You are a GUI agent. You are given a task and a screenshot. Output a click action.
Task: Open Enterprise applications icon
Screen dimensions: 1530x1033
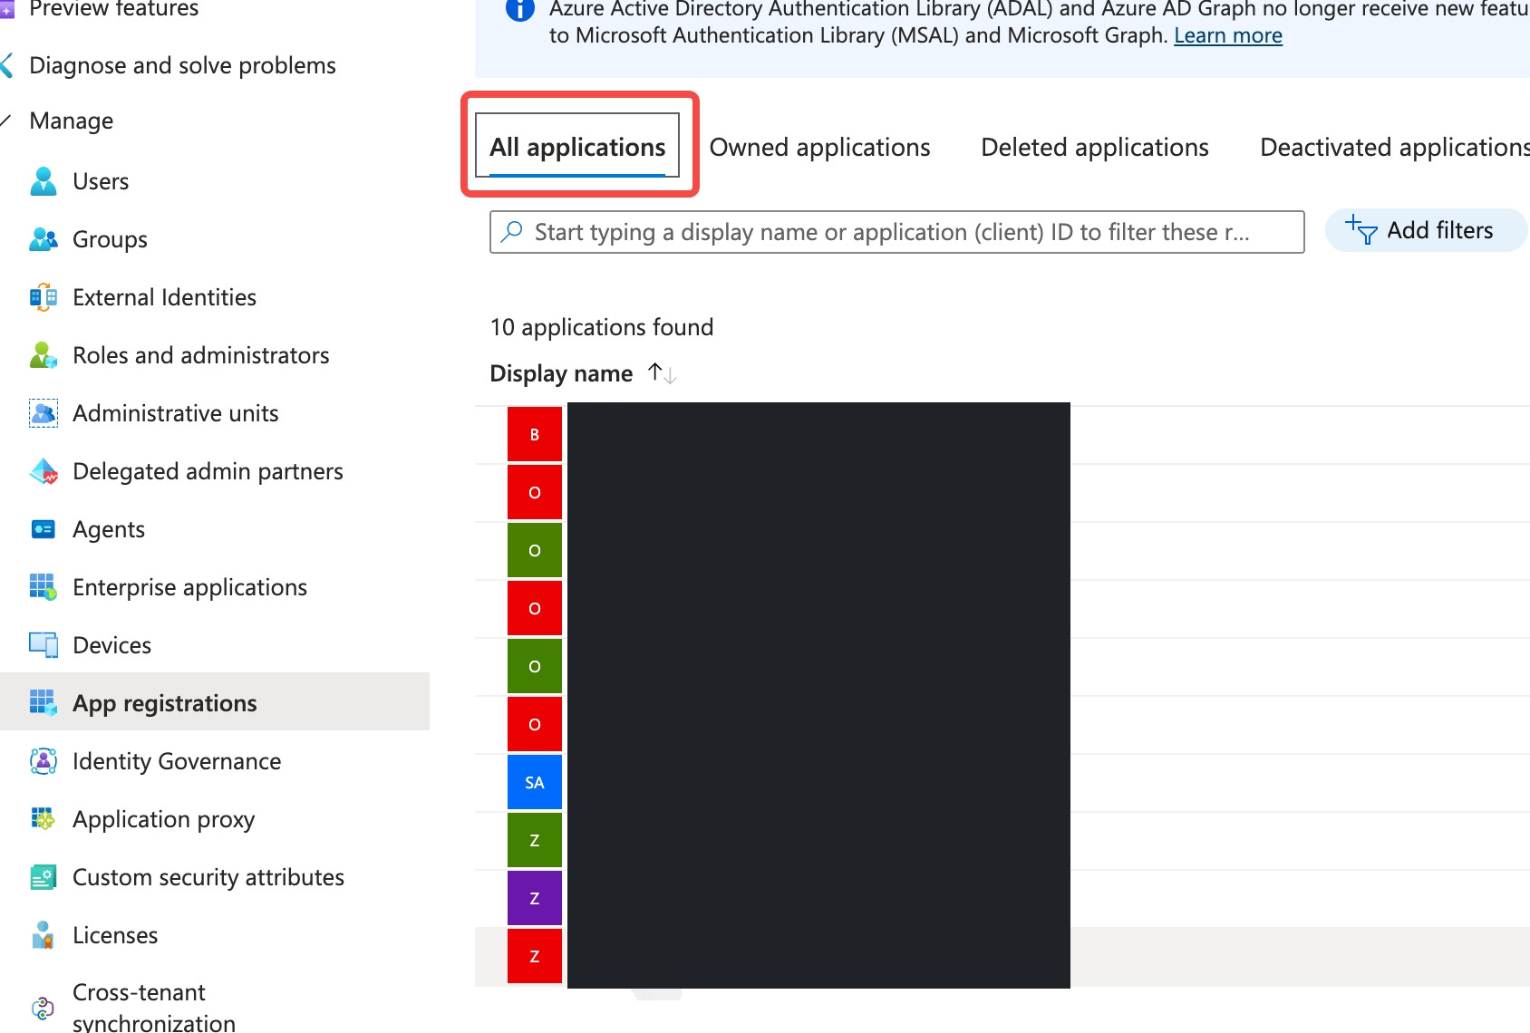click(44, 587)
